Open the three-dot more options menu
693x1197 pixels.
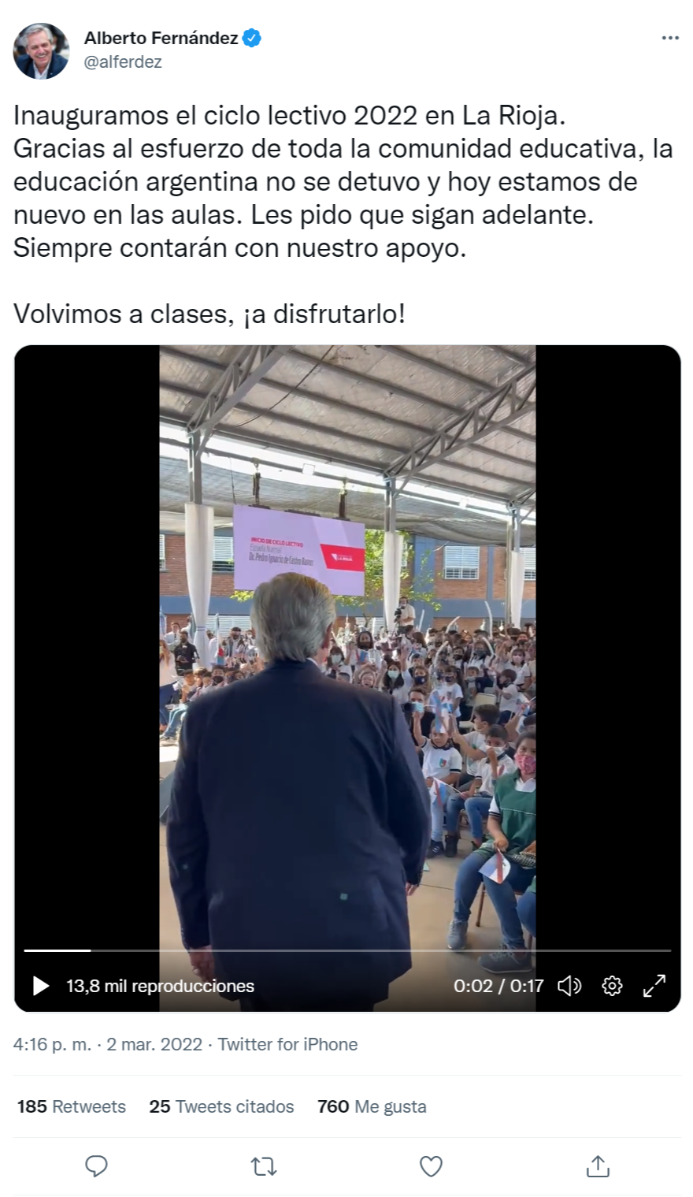670,38
